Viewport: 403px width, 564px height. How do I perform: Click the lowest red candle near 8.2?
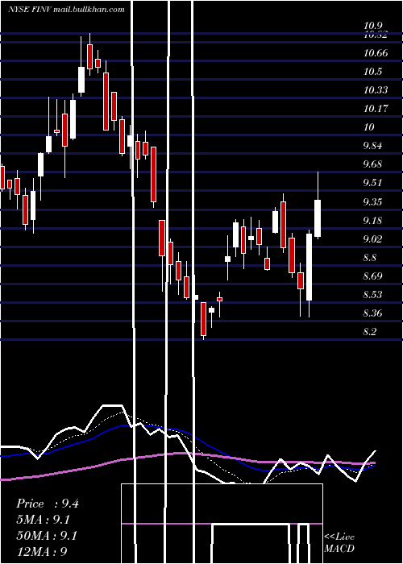(x=204, y=319)
